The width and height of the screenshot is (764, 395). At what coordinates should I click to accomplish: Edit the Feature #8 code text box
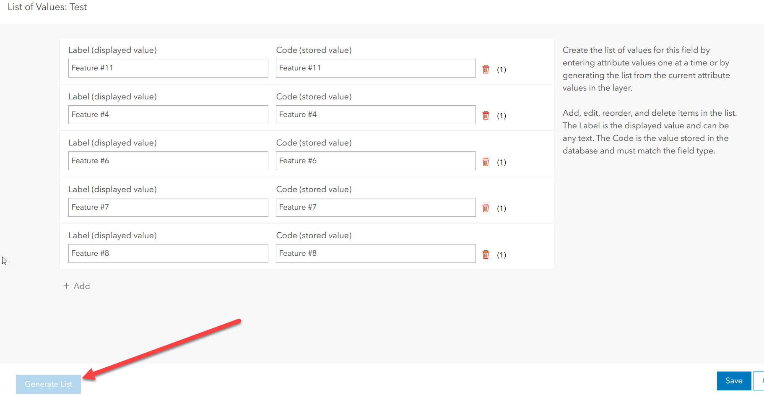pos(375,253)
